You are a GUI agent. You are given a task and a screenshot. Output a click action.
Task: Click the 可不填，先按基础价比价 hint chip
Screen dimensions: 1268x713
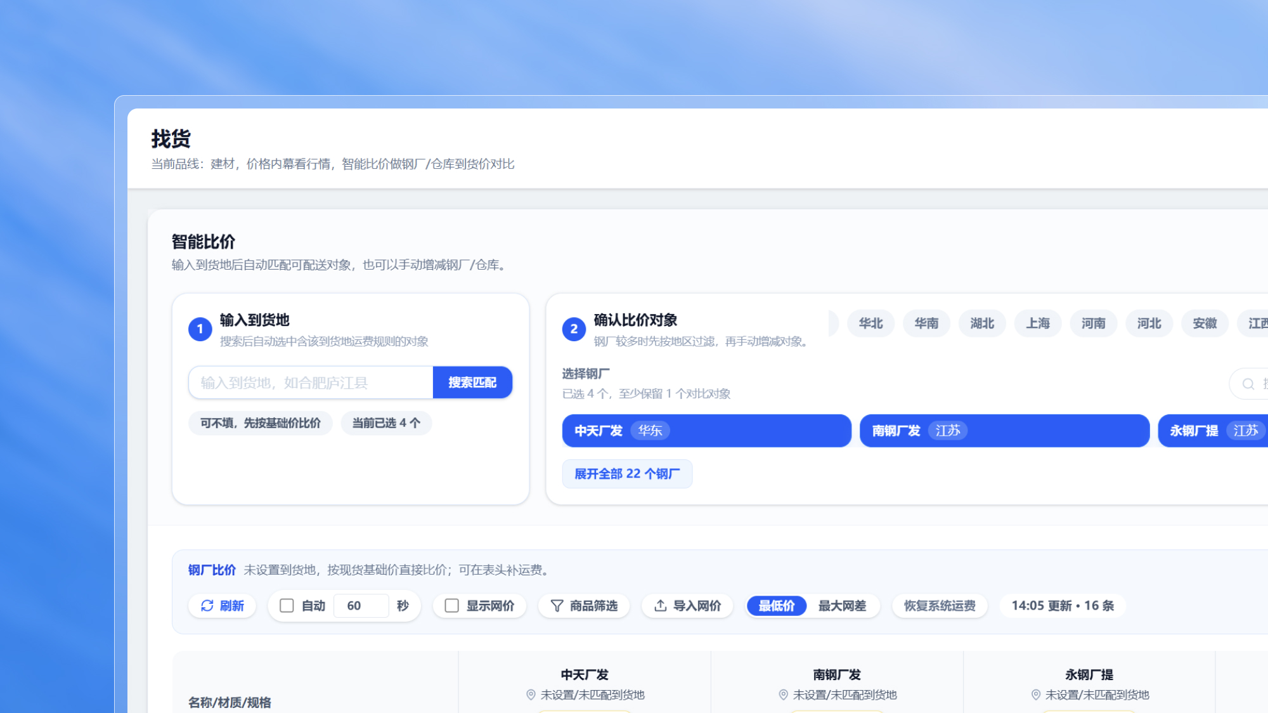click(x=261, y=423)
